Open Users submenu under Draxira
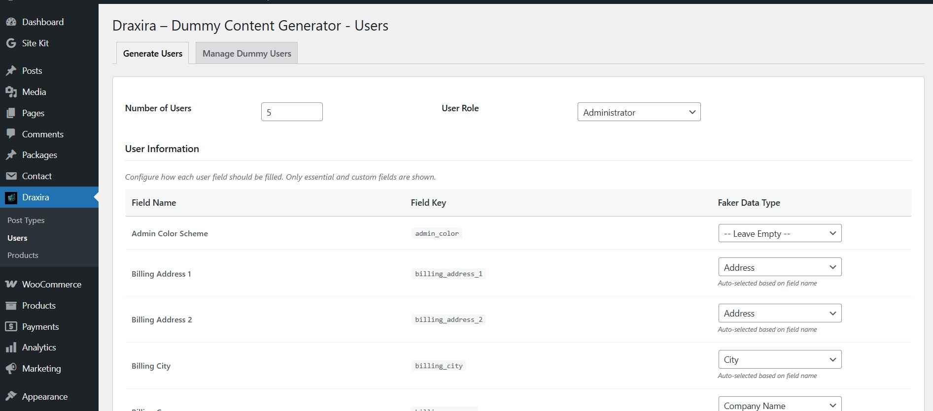This screenshot has width=933, height=411. click(x=17, y=238)
